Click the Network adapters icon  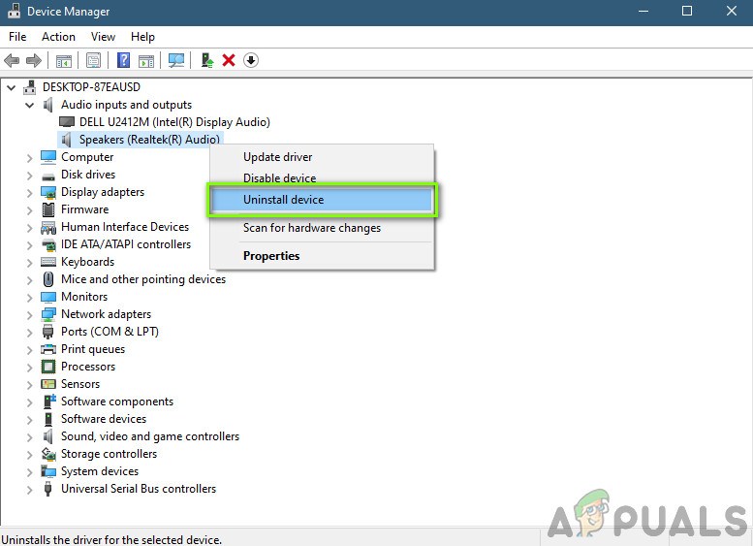tap(48, 314)
